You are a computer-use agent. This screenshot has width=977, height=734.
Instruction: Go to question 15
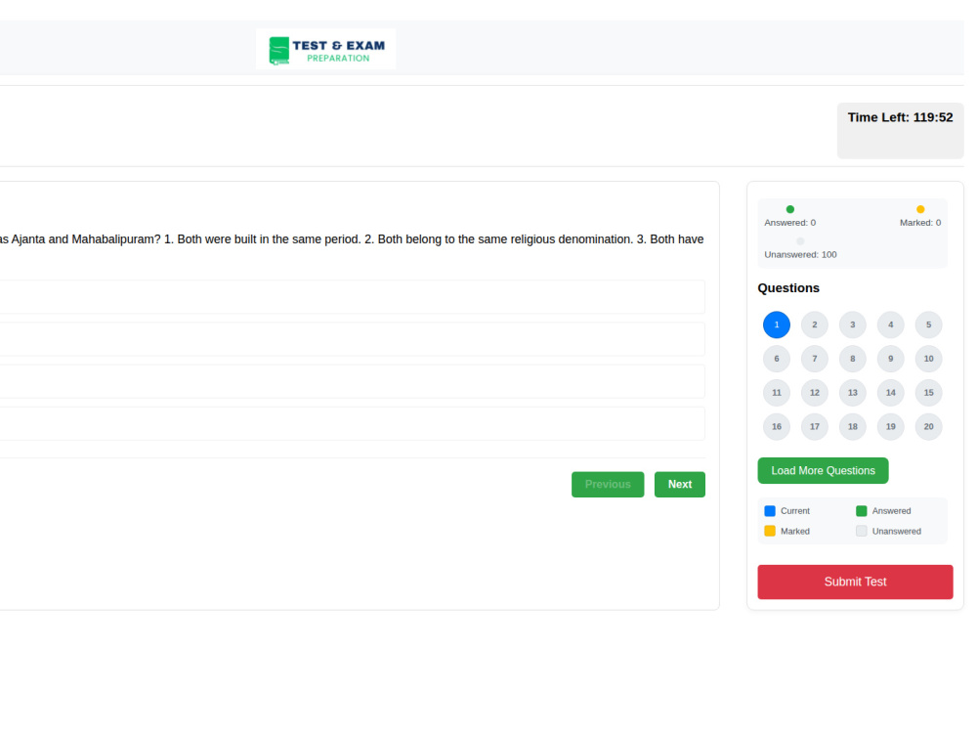coord(928,393)
